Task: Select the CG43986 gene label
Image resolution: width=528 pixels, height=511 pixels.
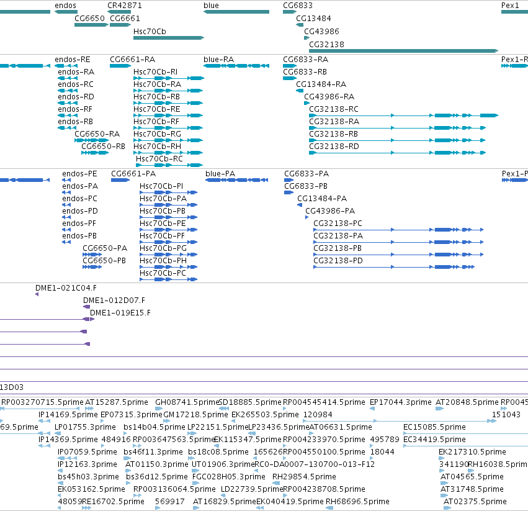Action: pyautogui.click(x=321, y=31)
